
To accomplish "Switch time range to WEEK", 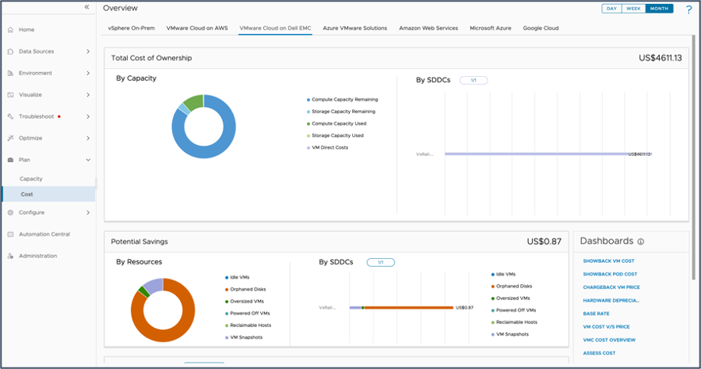I will [x=633, y=9].
